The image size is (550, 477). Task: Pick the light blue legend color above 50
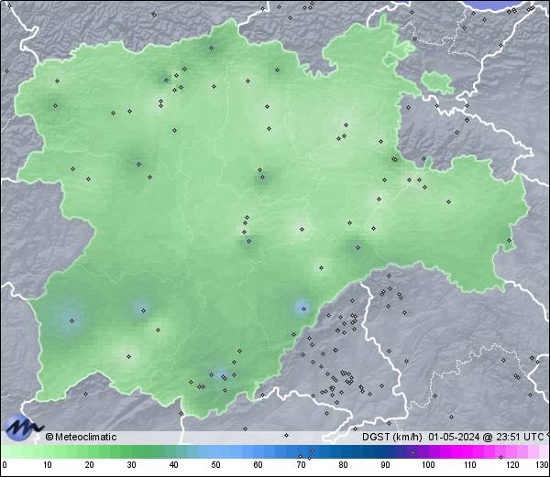pos(215,451)
